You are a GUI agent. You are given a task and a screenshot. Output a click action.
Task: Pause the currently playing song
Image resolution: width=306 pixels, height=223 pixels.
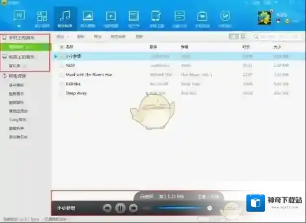coord(120,208)
